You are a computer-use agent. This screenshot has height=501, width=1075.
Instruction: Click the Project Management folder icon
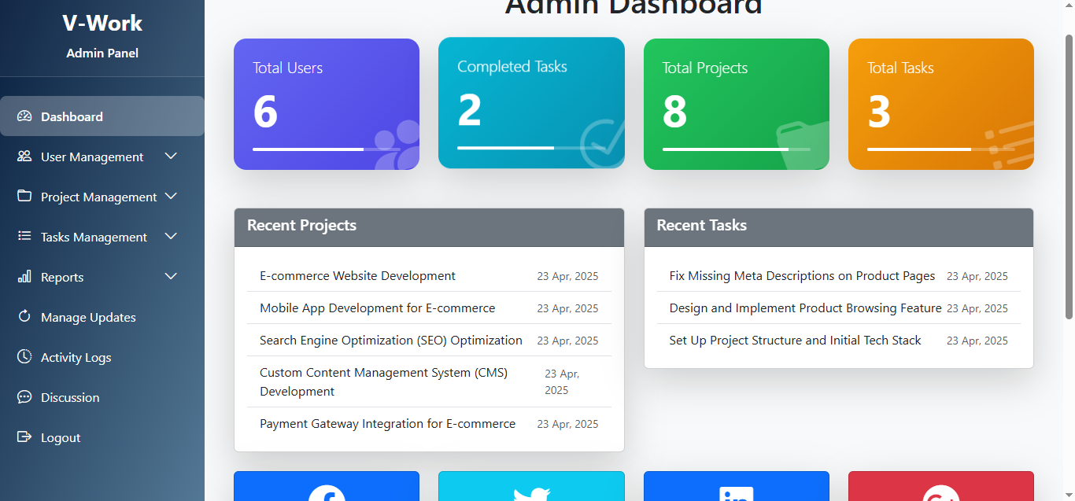[x=24, y=196]
